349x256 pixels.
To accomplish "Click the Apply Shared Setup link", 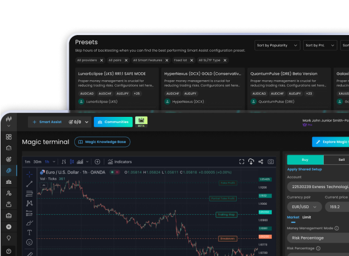I will tap(304, 169).
